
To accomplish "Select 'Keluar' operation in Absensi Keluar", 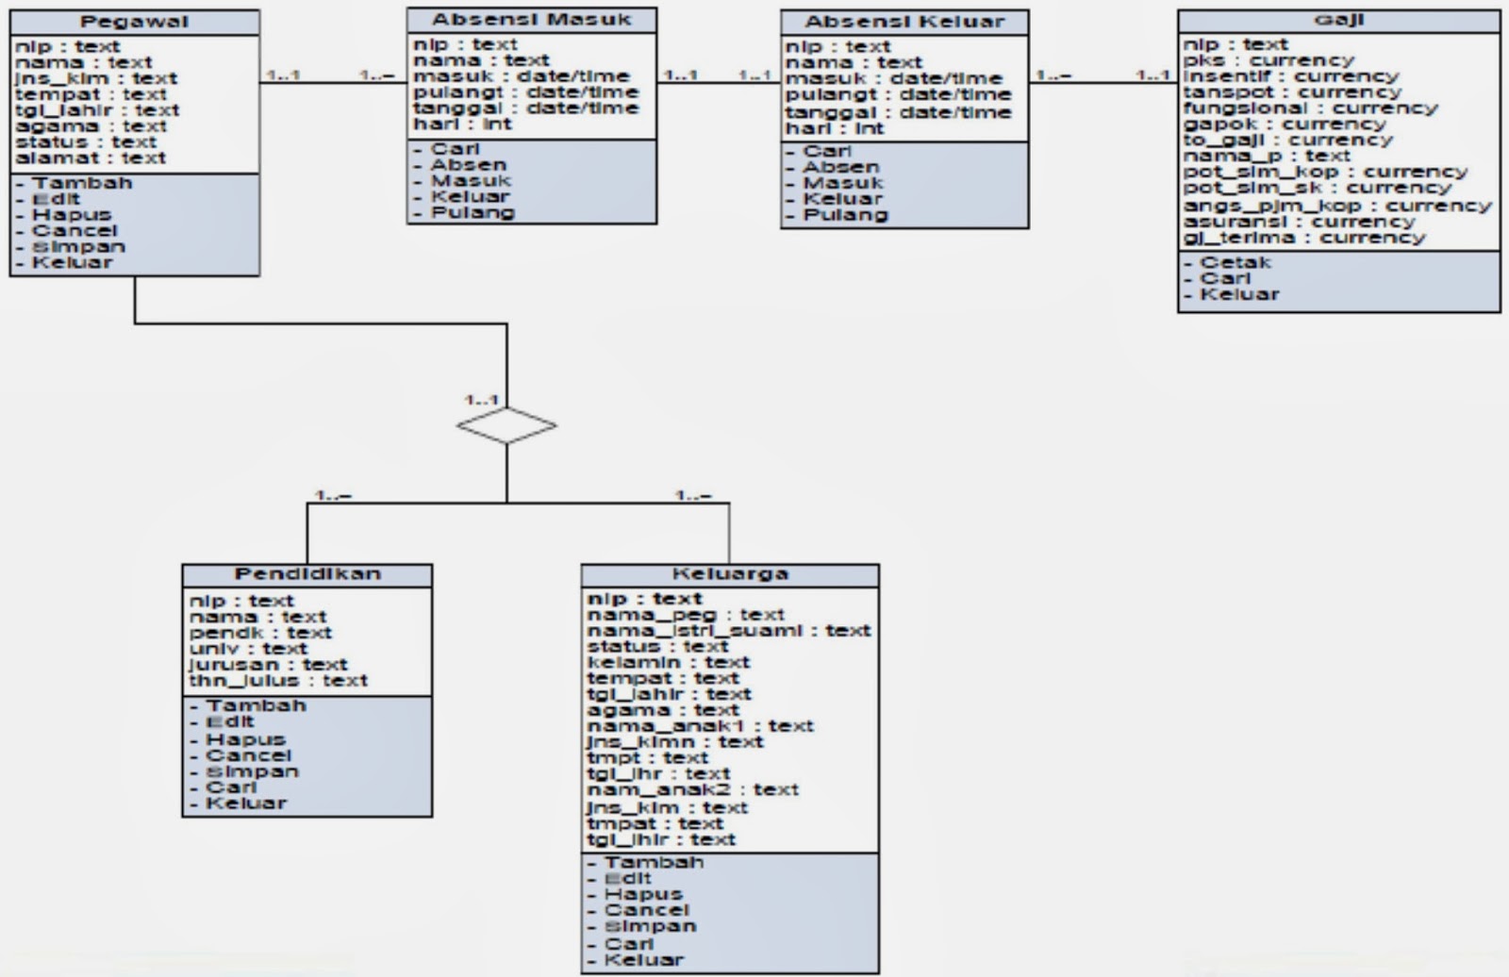I will click(x=835, y=199).
